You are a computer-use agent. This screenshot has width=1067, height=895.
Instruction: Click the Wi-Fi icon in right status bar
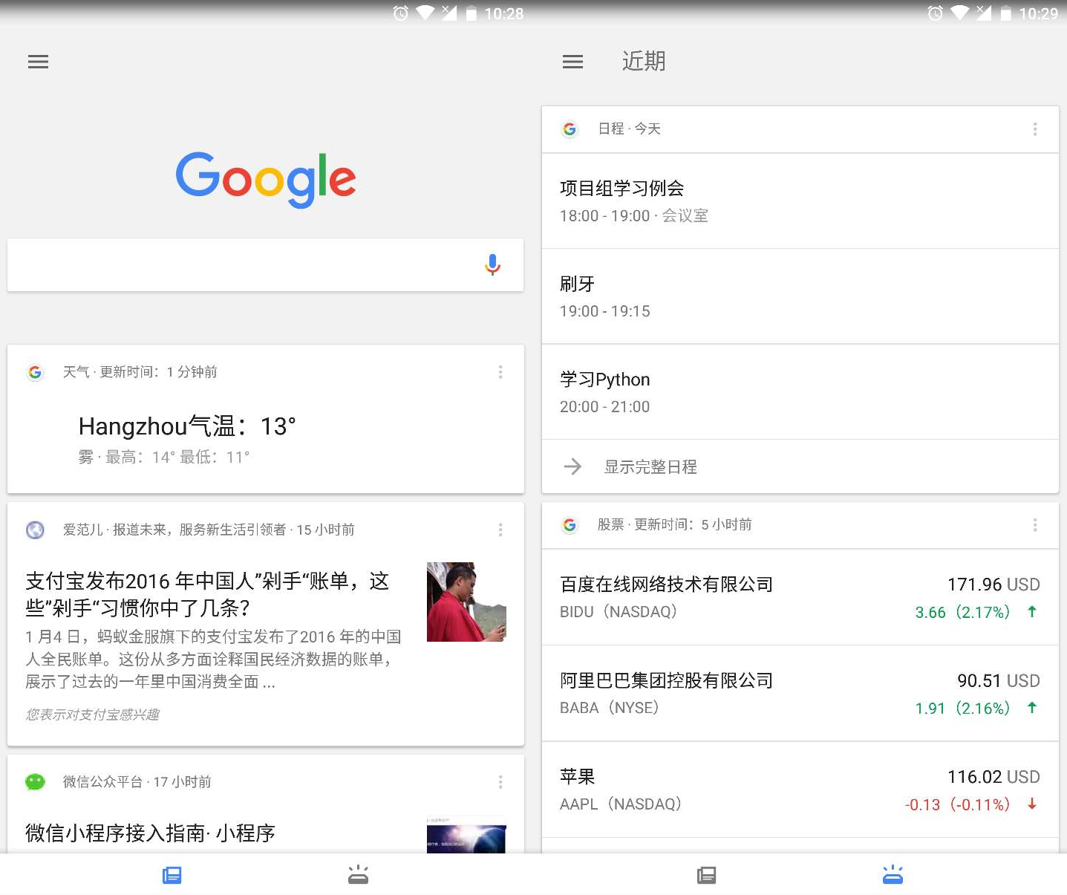pyautogui.click(x=960, y=13)
